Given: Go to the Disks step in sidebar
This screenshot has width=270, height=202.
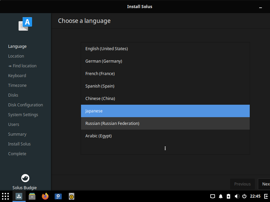Looking at the screenshot, I should click(x=13, y=95).
